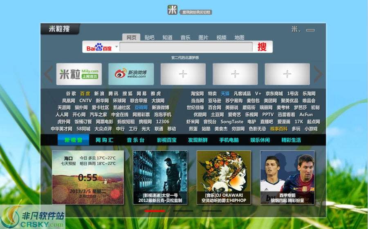Open the 亚马逊 link
Image resolution: width=368 pixels, height=229 pixels.
click(x=215, y=101)
